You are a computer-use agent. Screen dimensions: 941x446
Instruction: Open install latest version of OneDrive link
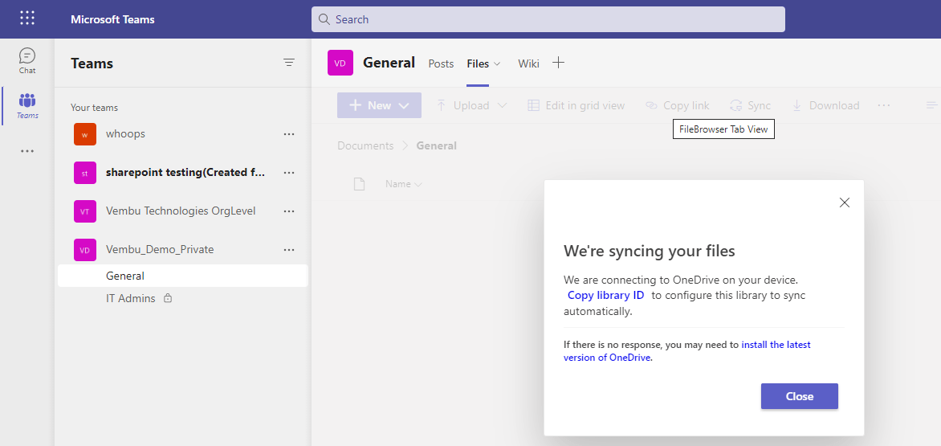coord(687,351)
